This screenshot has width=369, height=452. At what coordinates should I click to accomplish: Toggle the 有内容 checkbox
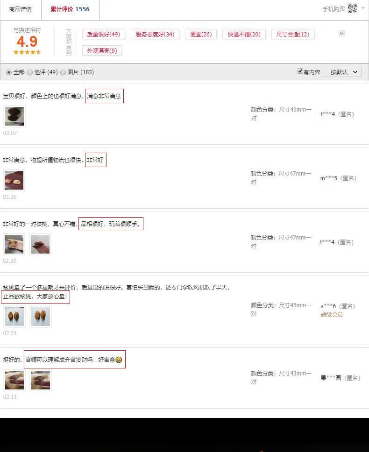tap(300, 71)
